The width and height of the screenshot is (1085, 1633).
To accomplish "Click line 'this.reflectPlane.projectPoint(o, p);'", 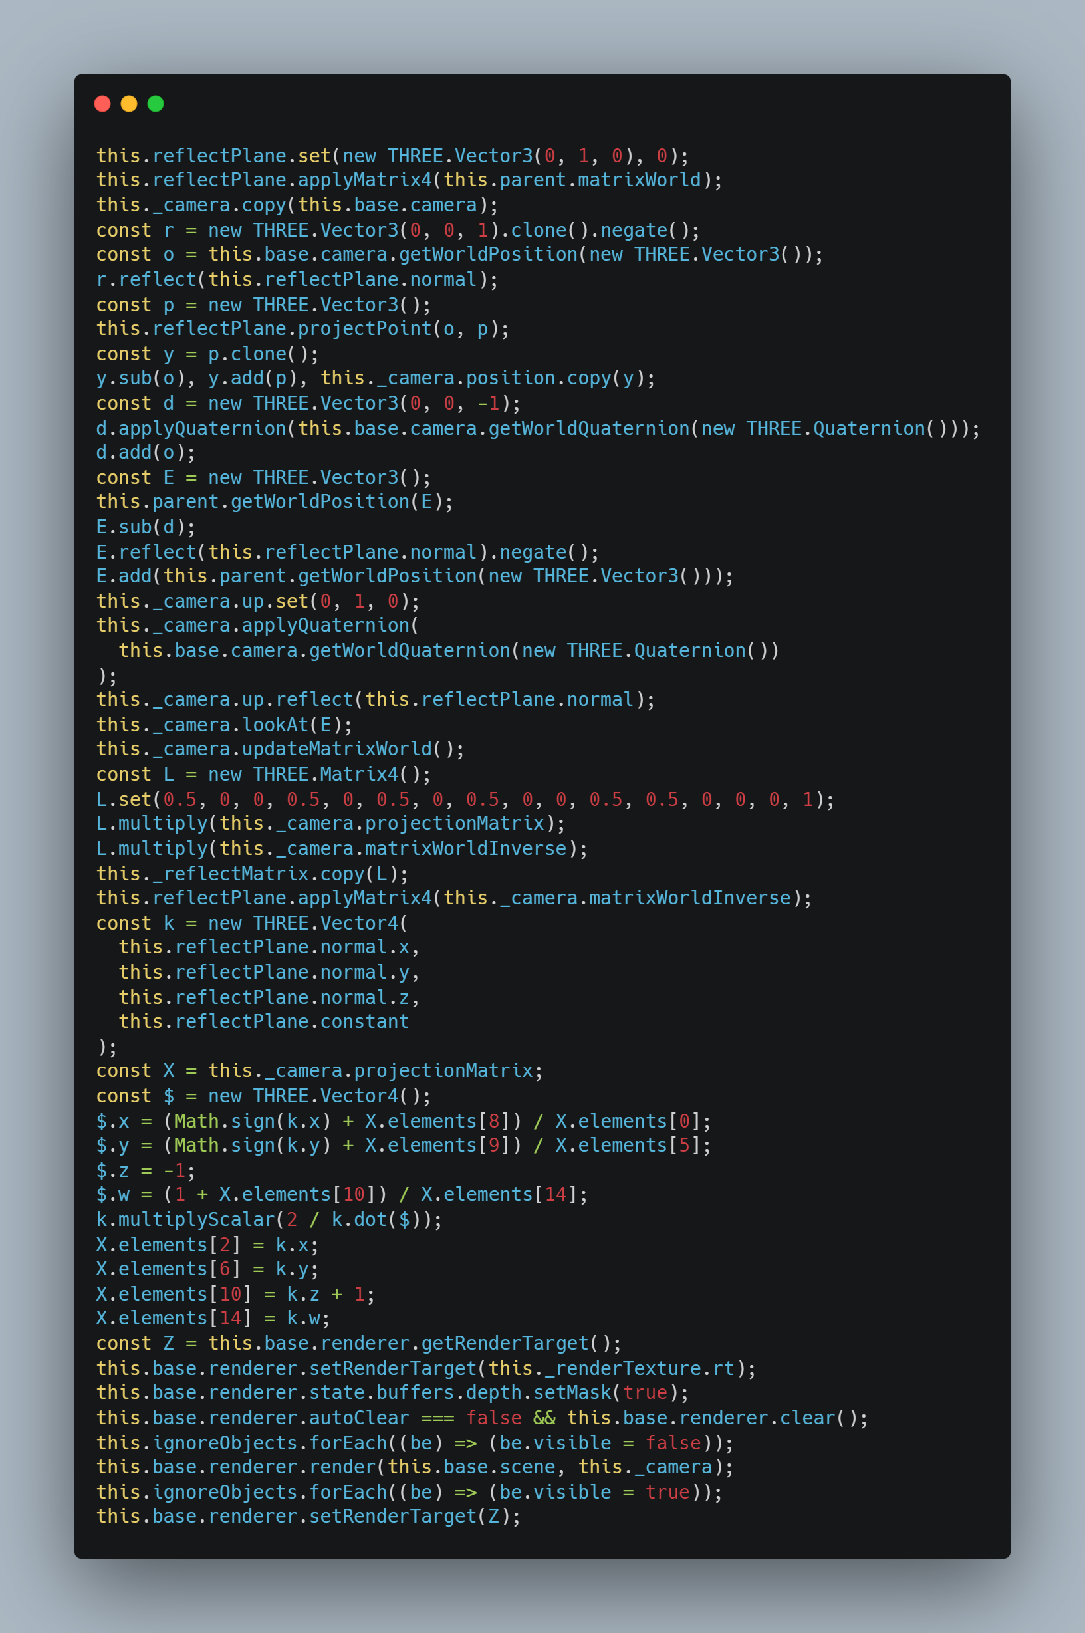I will point(302,328).
